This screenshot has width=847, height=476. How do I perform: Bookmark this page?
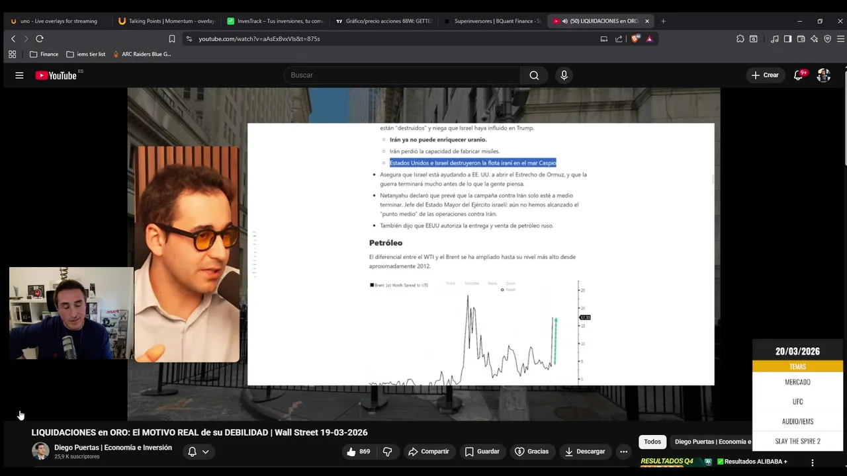[x=171, y=39]
